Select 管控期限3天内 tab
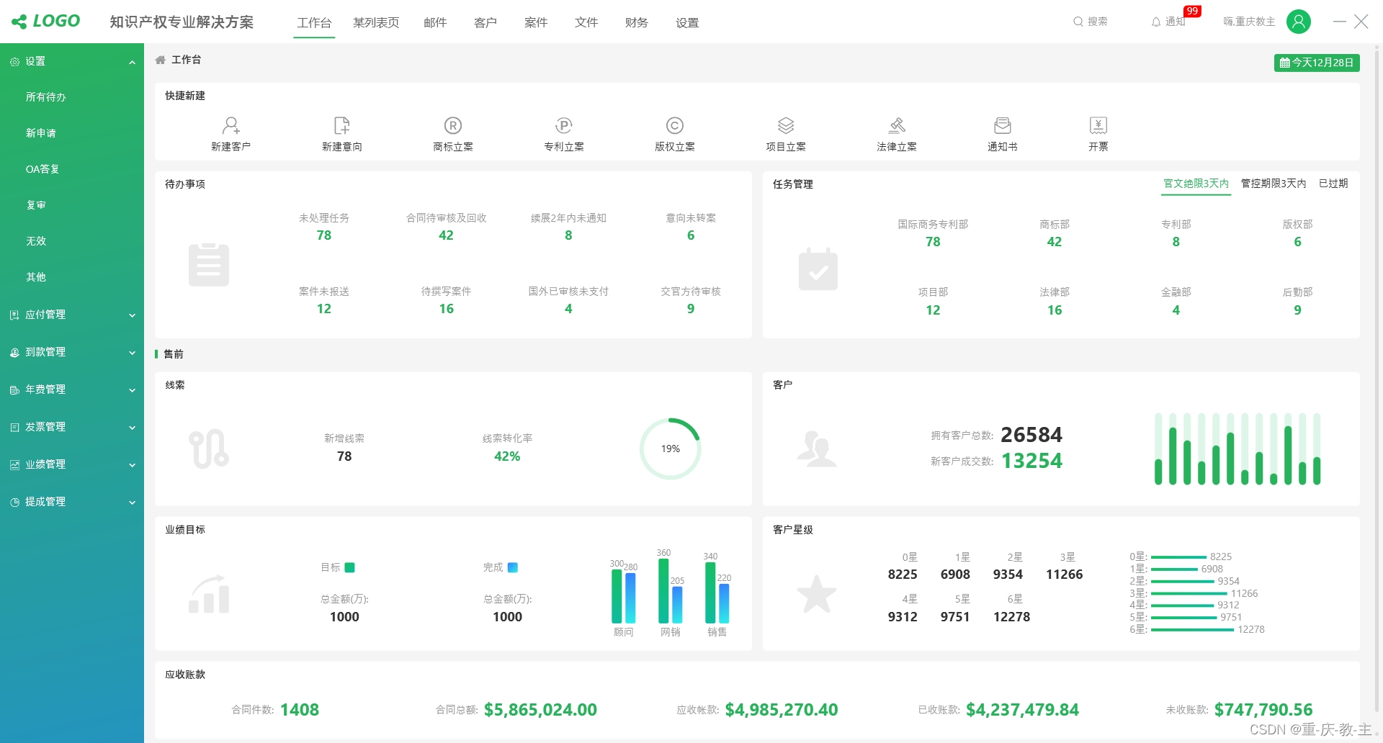 (x=1274, y=184)
